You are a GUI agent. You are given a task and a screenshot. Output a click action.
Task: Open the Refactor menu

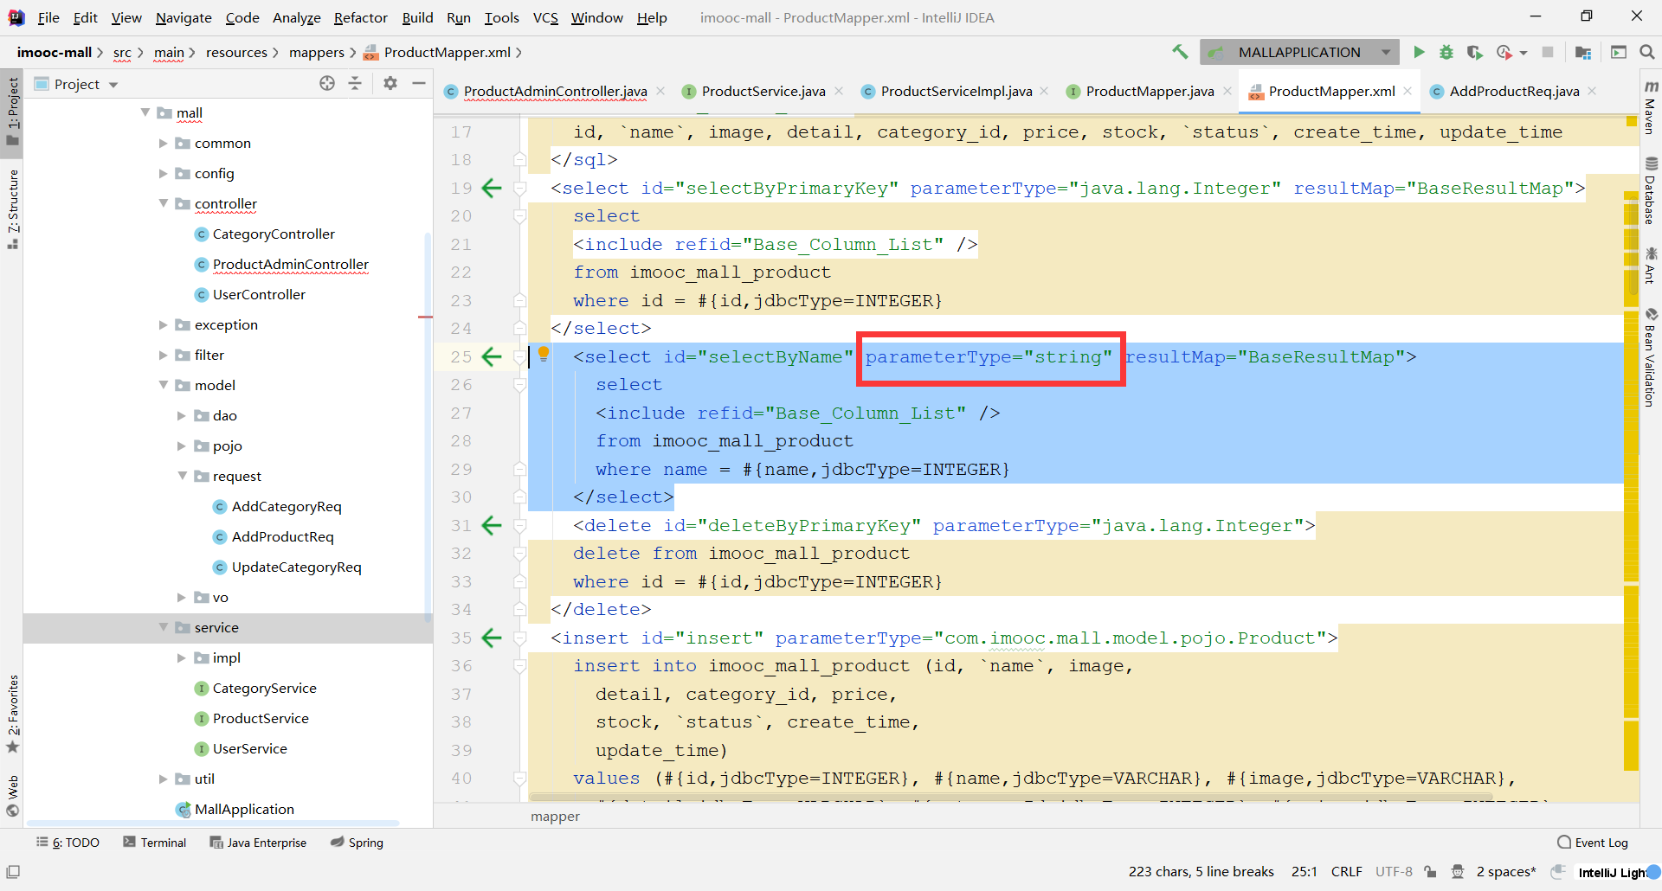click(x=361, y=17)
